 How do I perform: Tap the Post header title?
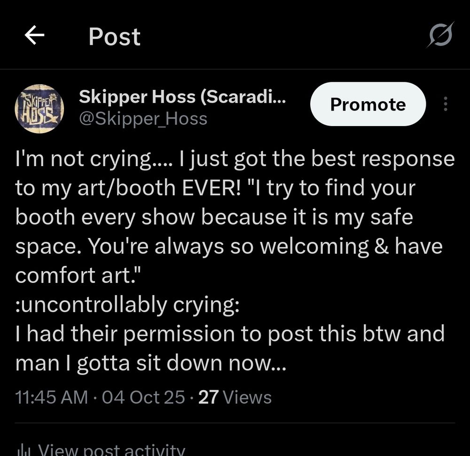(x=114, y=37)
